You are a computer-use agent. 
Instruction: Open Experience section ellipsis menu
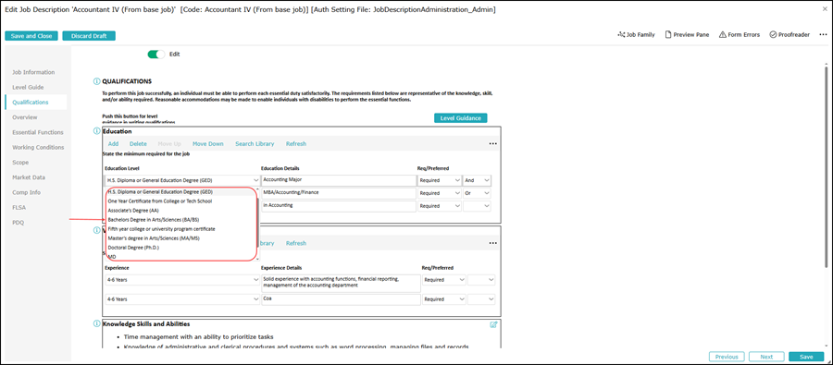(x=493, y=243)
